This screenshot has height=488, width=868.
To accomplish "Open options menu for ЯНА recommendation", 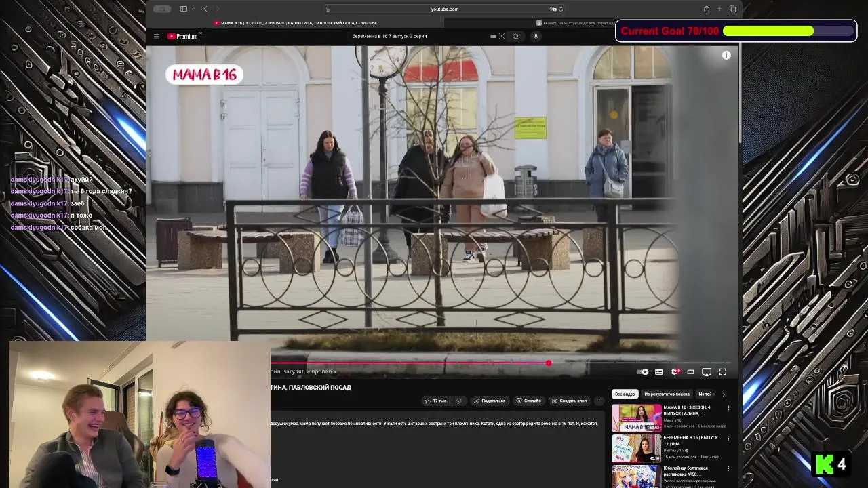I will (x=728, y=439).
